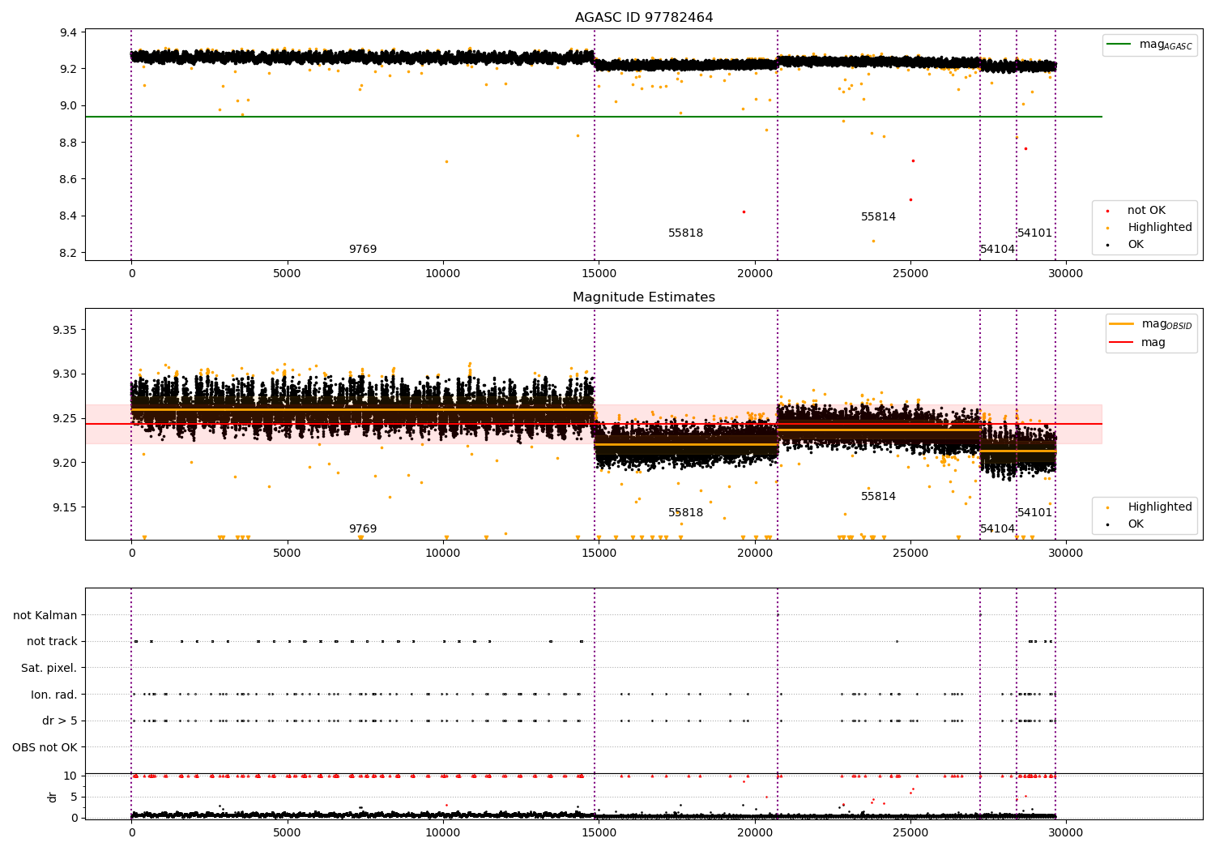Viewport: 1215px width, 851px height.
Task: Click the 'Ion. rad.' axis label
Action: click(x=54, y=695)
